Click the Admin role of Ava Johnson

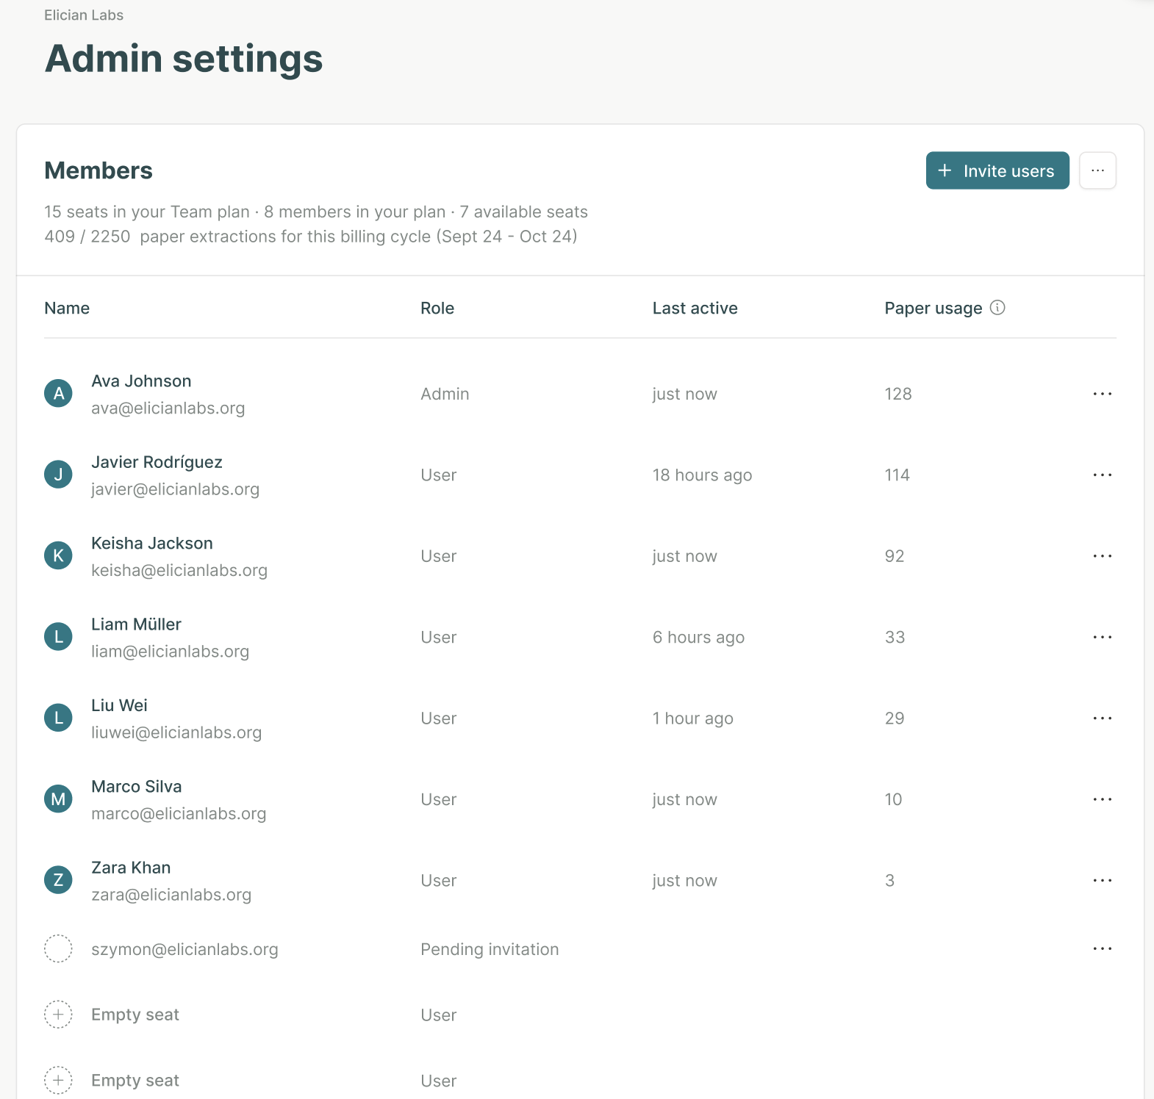[445, 394]
